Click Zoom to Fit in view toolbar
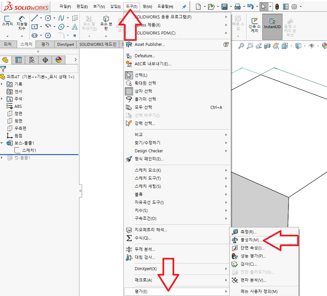 241,46
